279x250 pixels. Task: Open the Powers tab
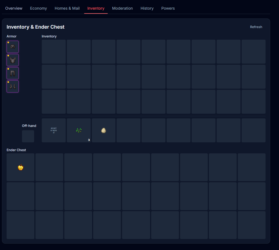(x=168, y=8)
